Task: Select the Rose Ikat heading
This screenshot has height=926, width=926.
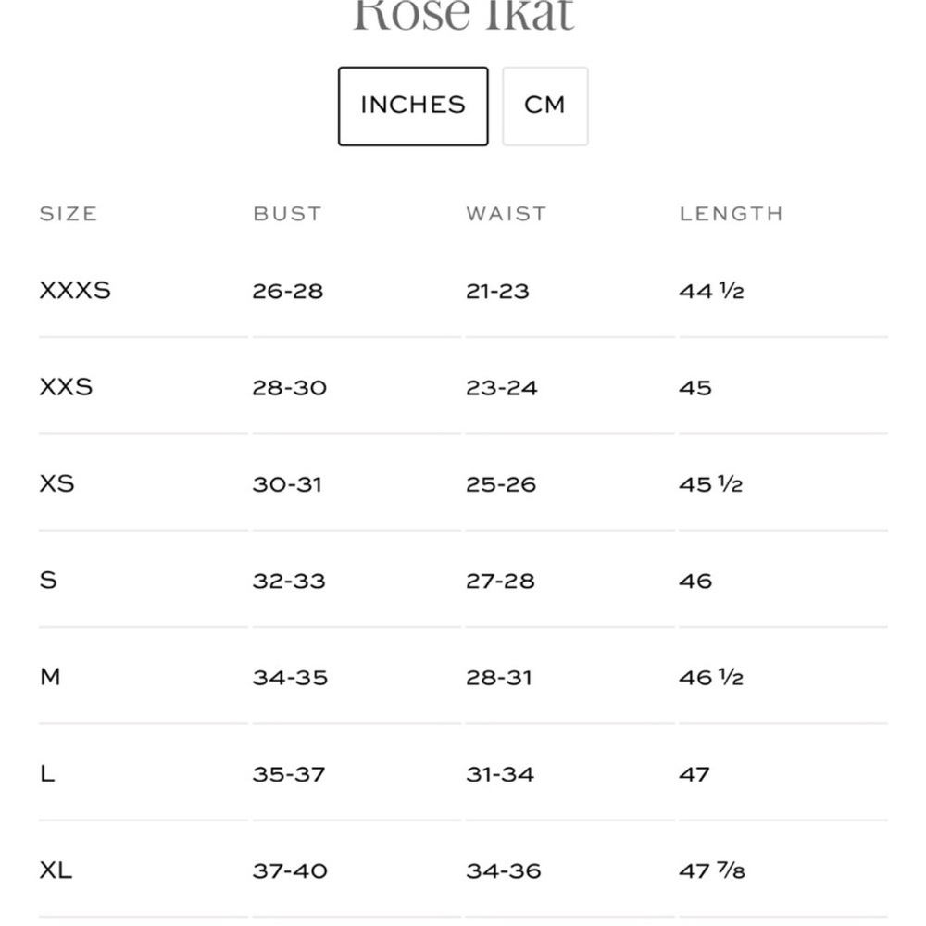Action: (x=464, y=14)
